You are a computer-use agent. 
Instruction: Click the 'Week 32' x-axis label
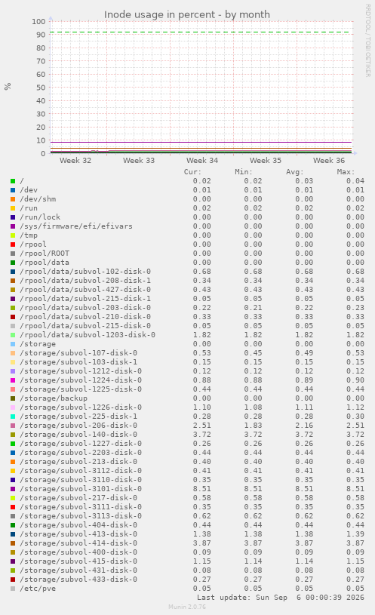coord(75,161)
